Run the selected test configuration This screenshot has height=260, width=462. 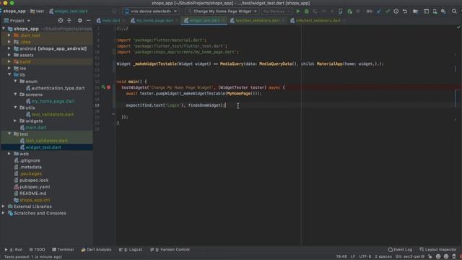point(298,12)
